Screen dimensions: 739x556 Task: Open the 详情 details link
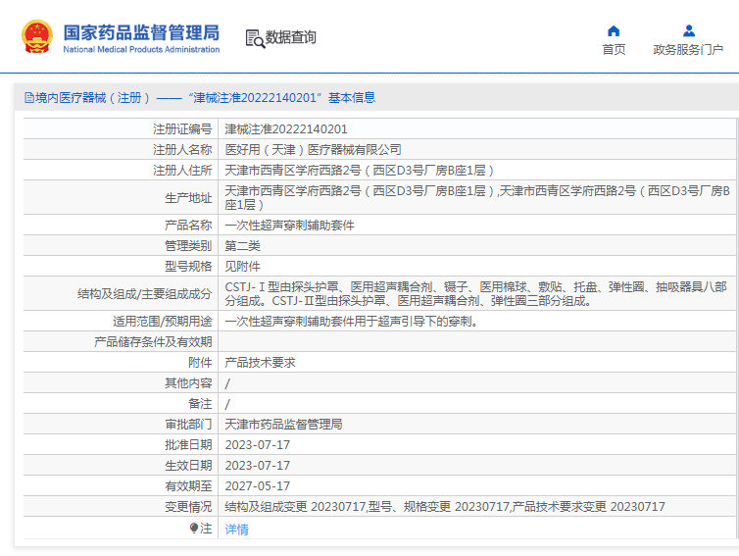[236, 530]
